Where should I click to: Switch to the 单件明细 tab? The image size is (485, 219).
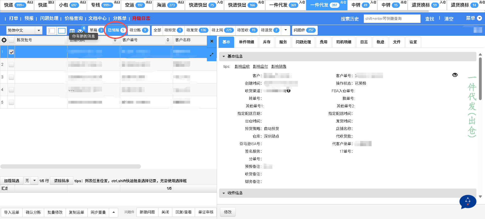click(x=247, y=42)
